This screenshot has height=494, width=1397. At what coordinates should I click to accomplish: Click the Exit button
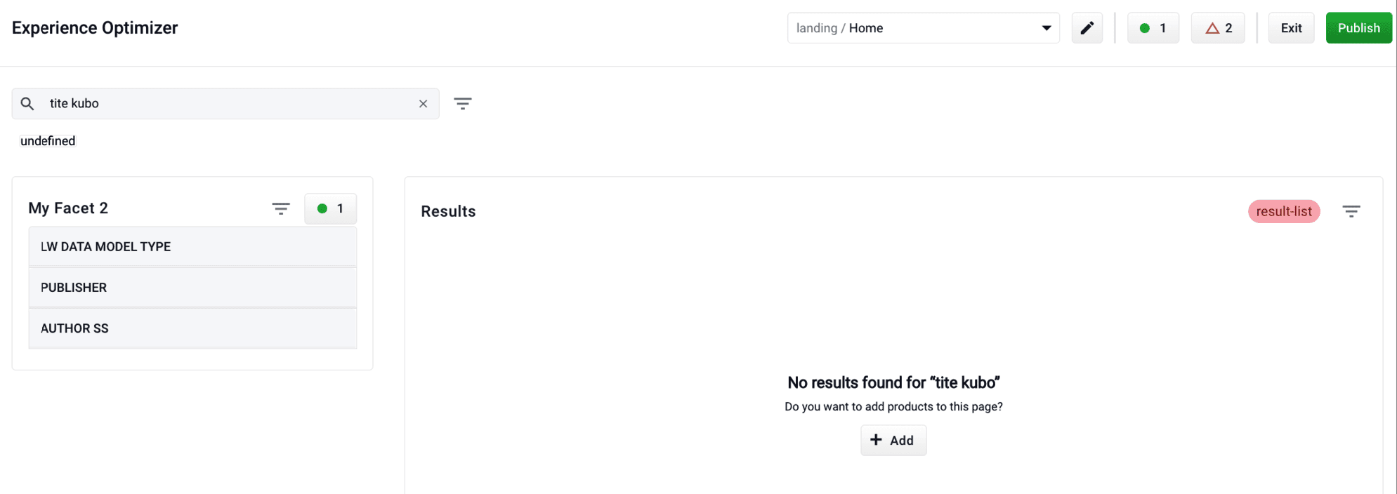click(x=1291, y=27)
